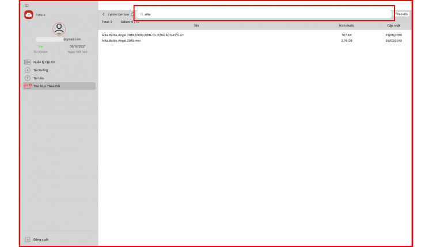
Task: Click the 29/06/2019 date cell
Action: 393,35
